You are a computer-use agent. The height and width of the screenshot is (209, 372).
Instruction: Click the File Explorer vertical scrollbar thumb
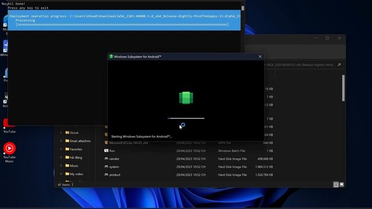344,88
